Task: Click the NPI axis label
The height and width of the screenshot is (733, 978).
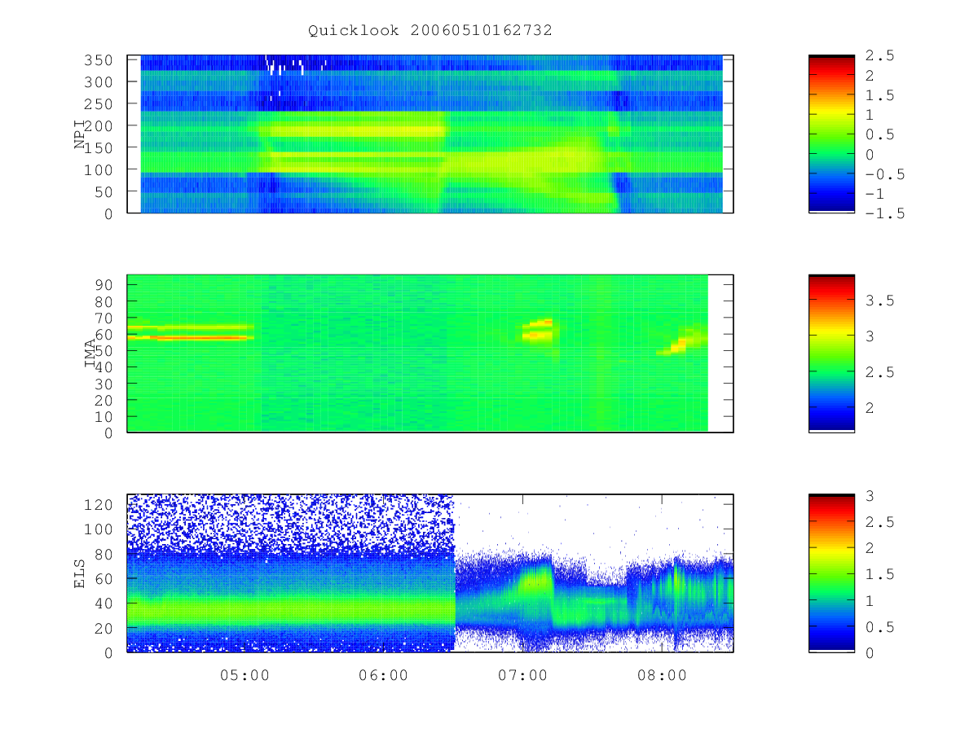Action: [x=80, y=134]
